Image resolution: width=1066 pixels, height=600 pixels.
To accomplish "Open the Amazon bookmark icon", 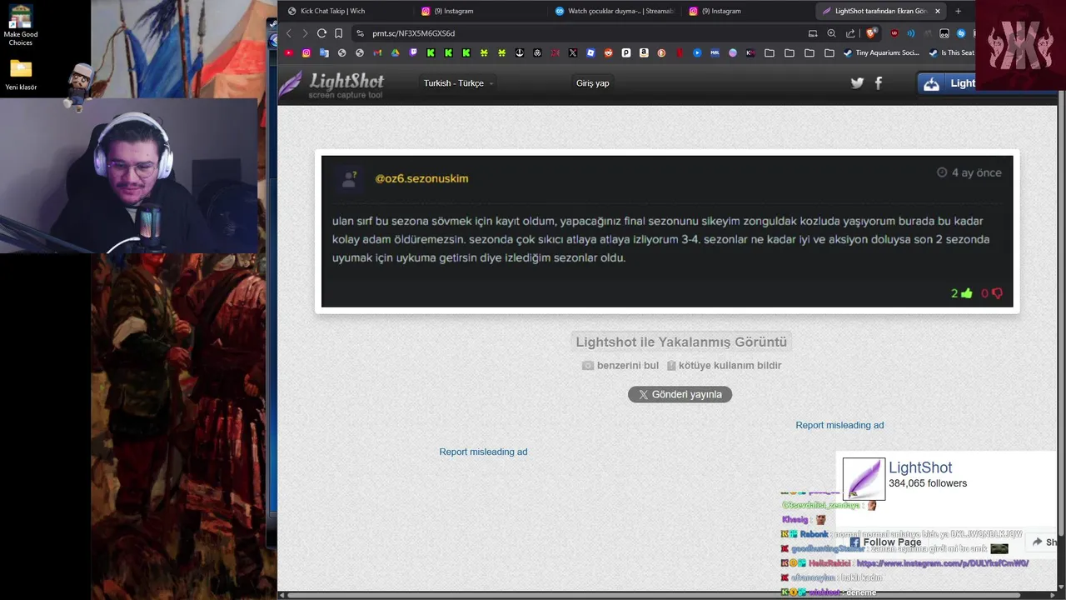I will pos(644,52).
